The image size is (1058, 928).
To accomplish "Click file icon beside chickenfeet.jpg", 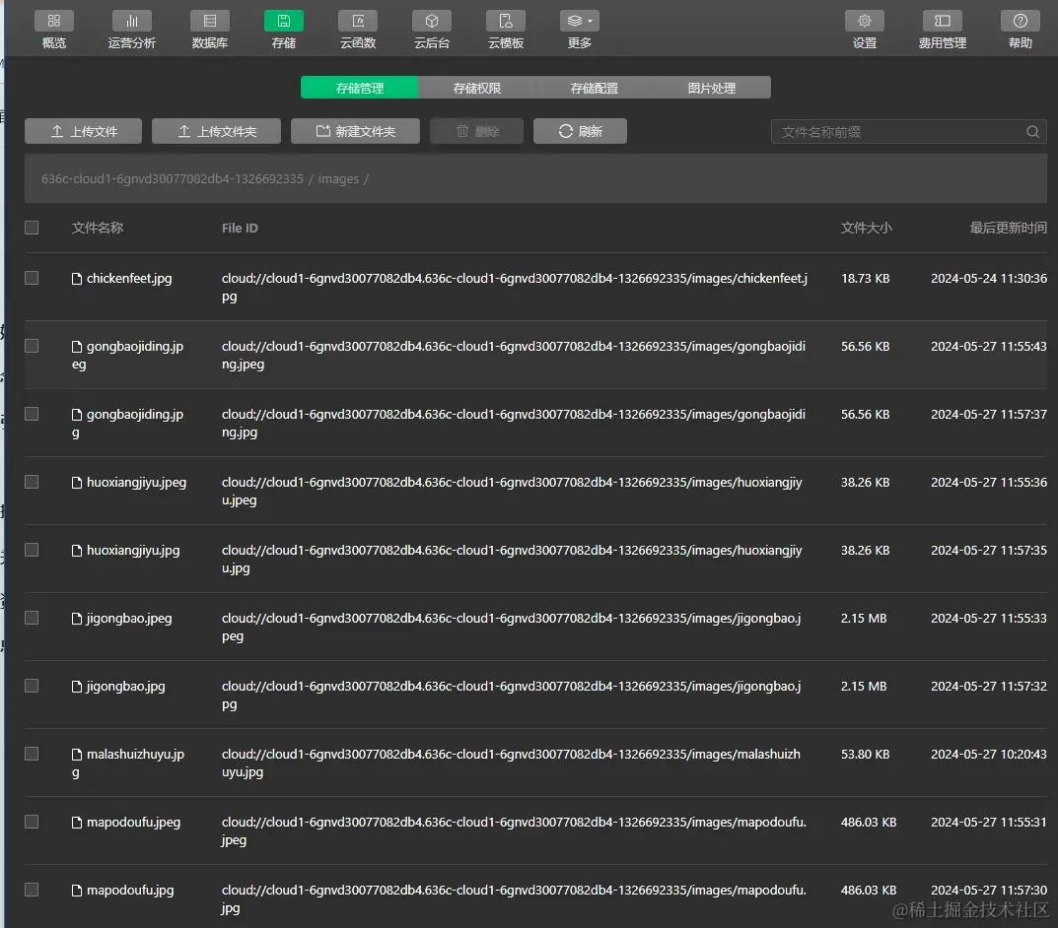I will tap(77, 279).
